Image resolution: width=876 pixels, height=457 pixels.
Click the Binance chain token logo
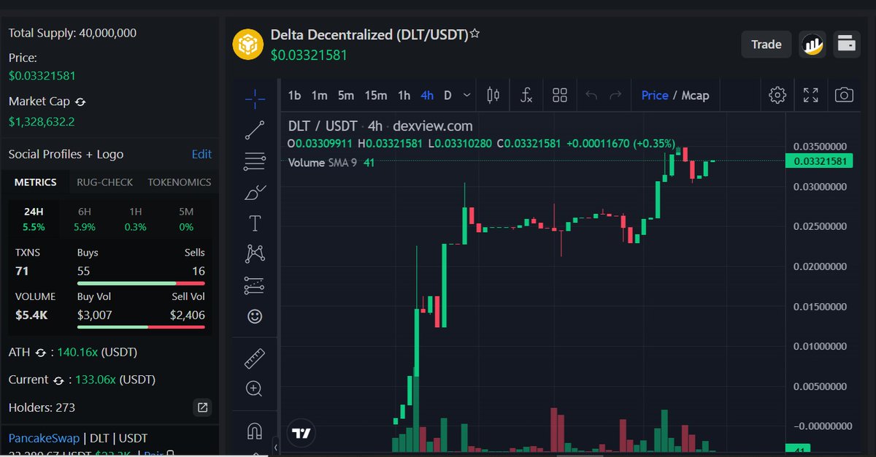[247, 44]
